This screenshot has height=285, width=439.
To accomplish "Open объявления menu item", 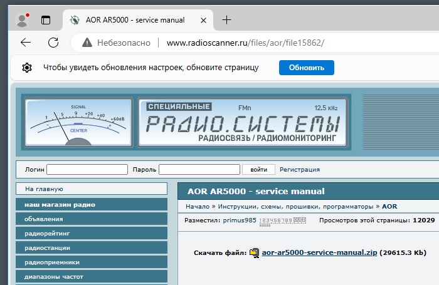I will coord(92,219).
